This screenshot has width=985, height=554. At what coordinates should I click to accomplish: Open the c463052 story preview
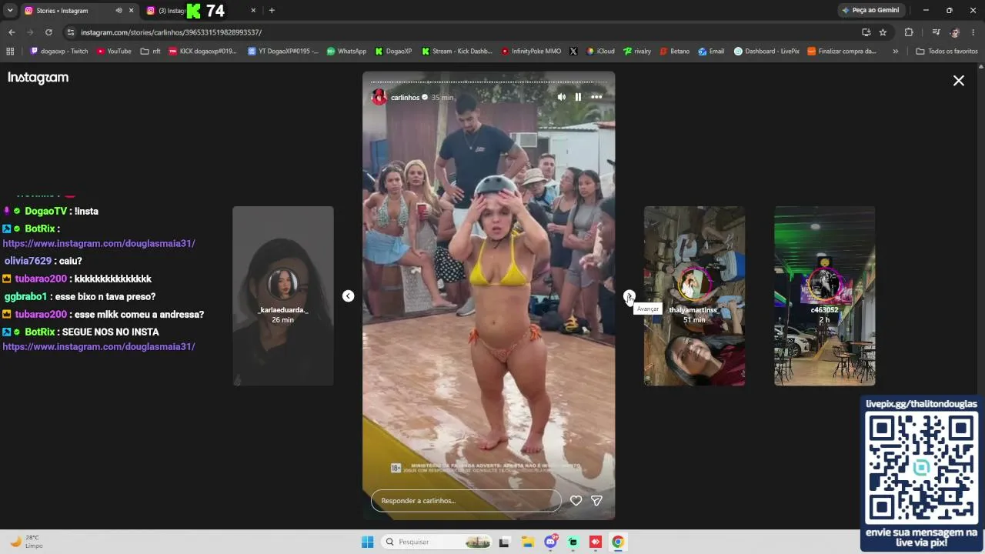824,296
